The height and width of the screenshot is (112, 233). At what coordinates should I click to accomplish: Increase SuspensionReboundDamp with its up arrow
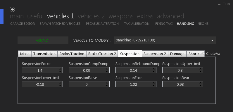point(154,69)
